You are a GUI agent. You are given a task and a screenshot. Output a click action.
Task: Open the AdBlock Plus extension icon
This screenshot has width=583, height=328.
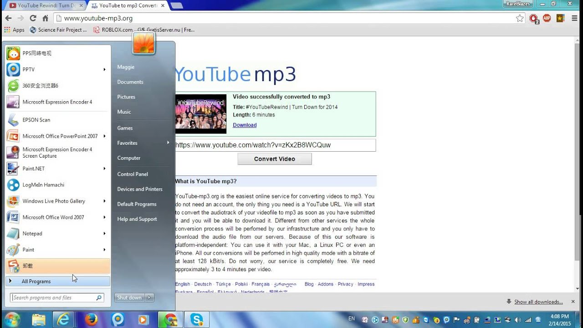coord(547,18)
